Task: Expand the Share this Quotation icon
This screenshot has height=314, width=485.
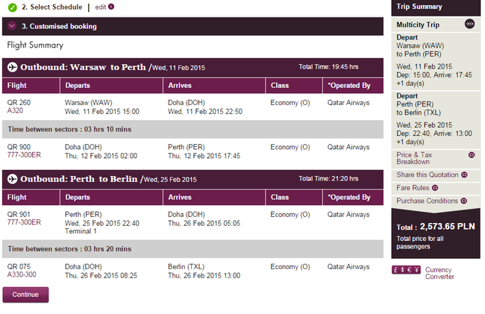Action: click(464, 175)
